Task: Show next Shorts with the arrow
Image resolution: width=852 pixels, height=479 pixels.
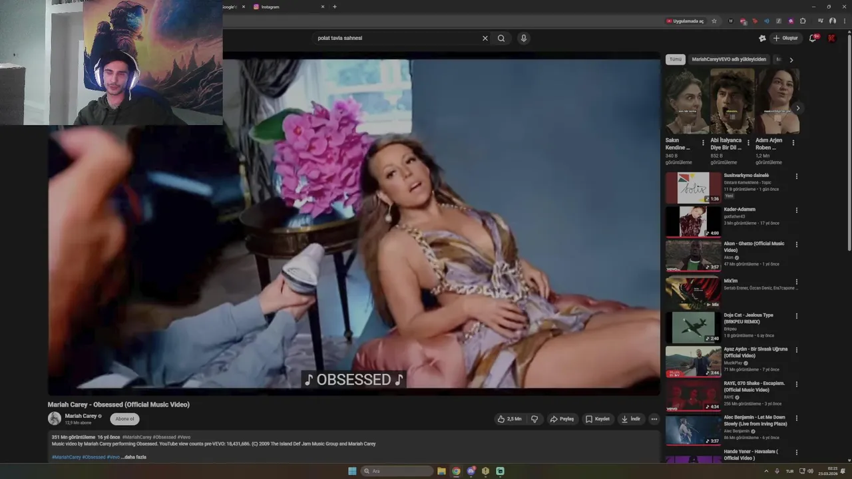Action: [797, 108]
